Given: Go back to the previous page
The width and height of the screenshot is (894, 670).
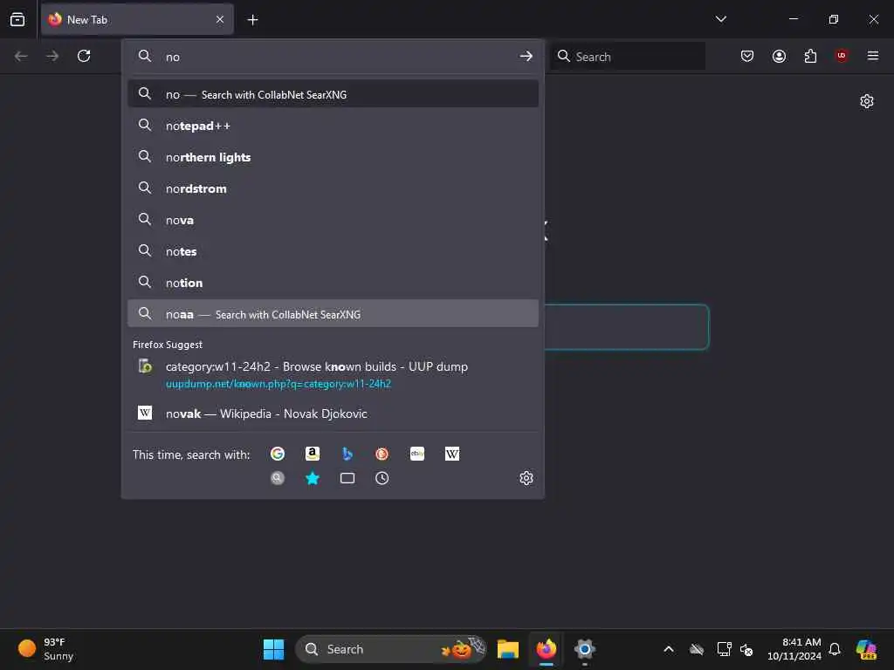Looking at the screenshot, I should [x=21, y=56].
